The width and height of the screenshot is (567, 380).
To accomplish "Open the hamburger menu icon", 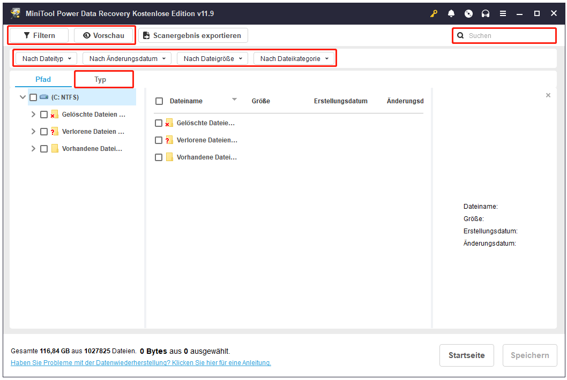I will tap(503, 14).
